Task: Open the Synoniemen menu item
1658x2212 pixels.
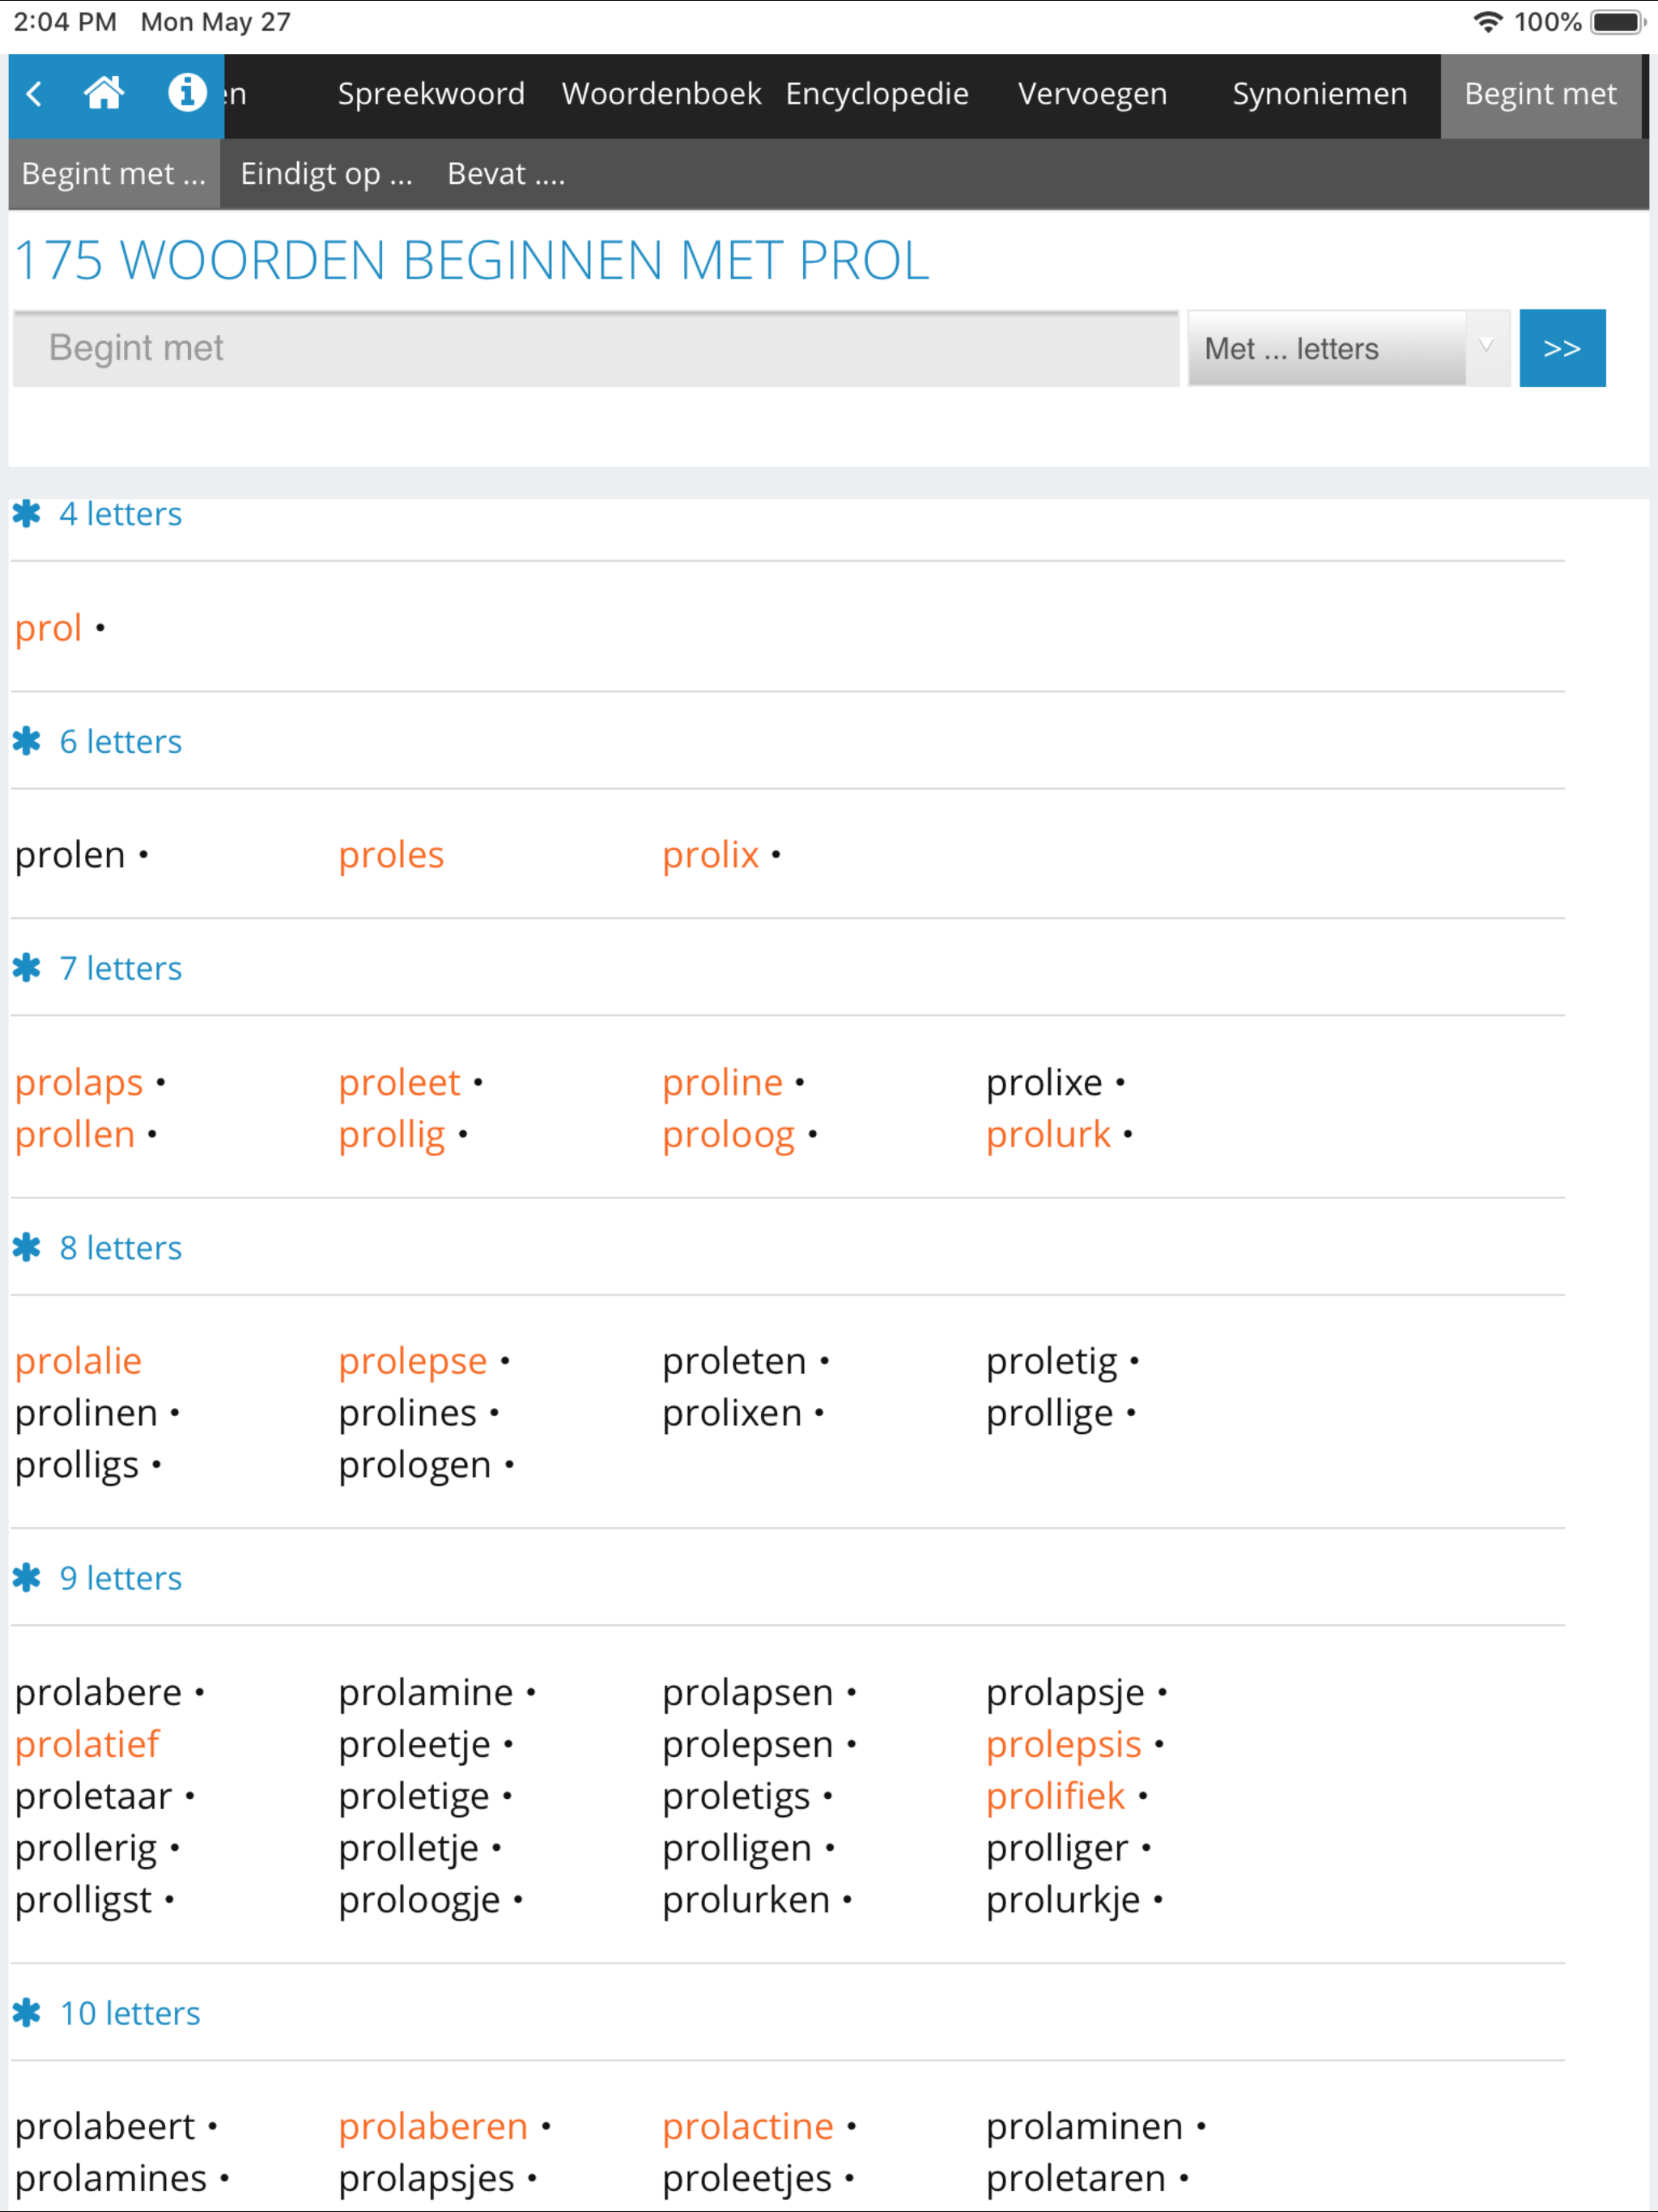Action: pos(1319,94)
